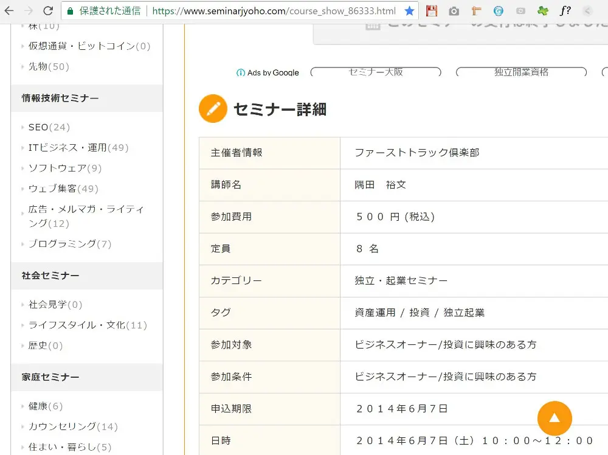The height and width of the screenshot is (455, 608).
Task: Click the Ads by Google info icon
Action: tap(241, 73)
